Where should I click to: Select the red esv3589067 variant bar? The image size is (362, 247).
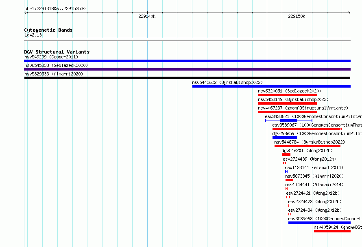pos(307,129)
